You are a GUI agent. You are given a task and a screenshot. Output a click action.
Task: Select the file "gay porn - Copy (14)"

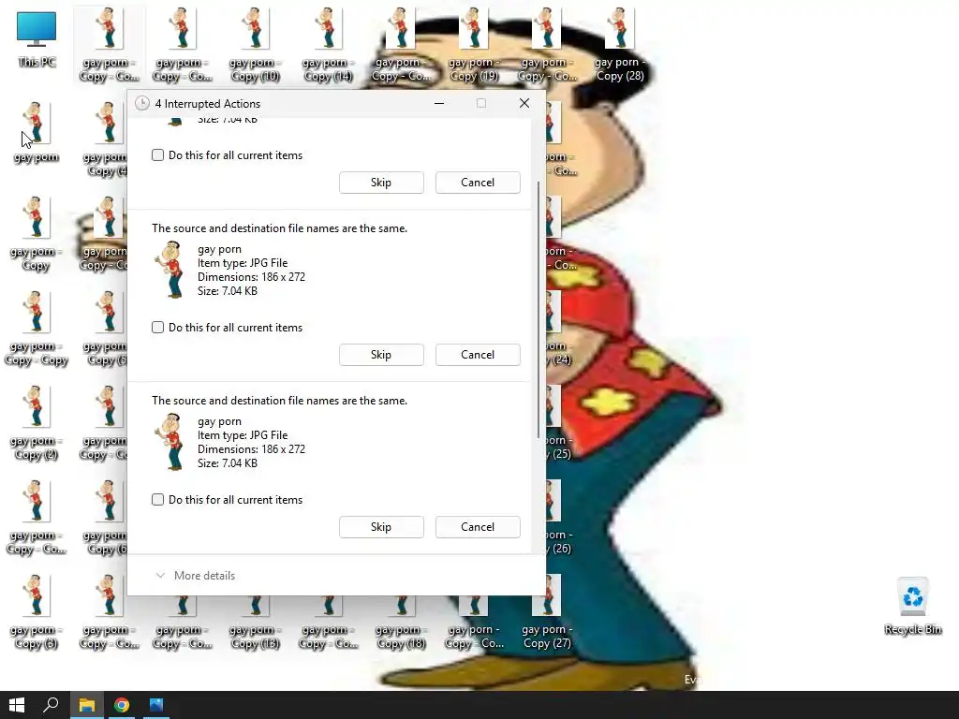[327, 45]
